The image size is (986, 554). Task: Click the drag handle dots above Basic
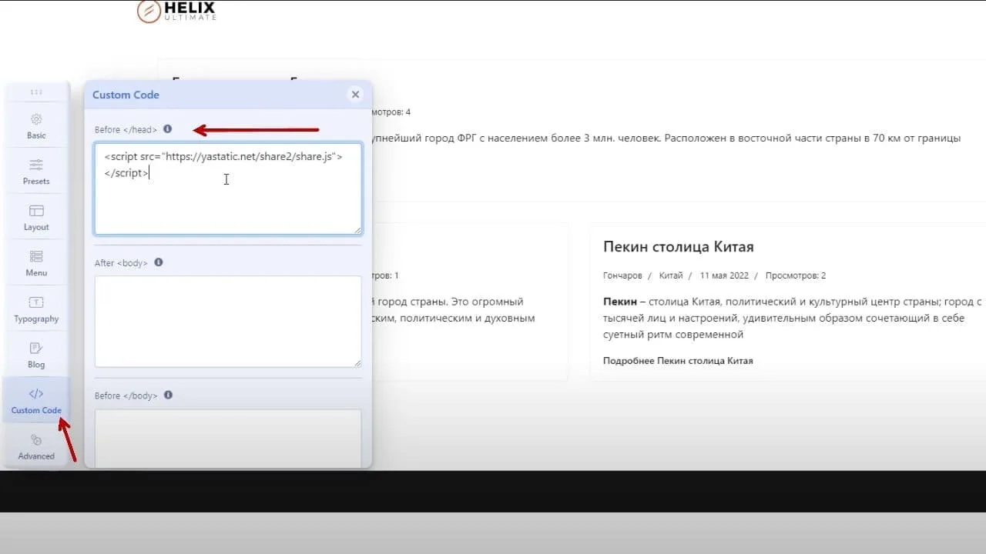[x=36, y=92]
